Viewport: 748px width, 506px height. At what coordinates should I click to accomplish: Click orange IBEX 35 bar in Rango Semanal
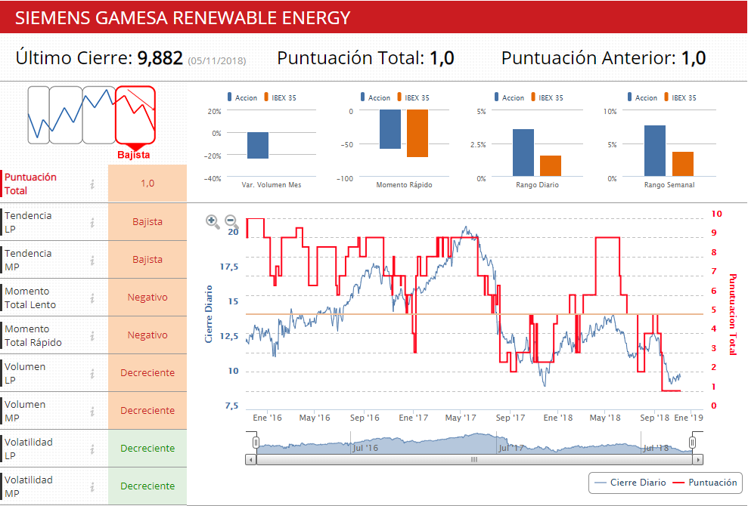coord(683,164)
